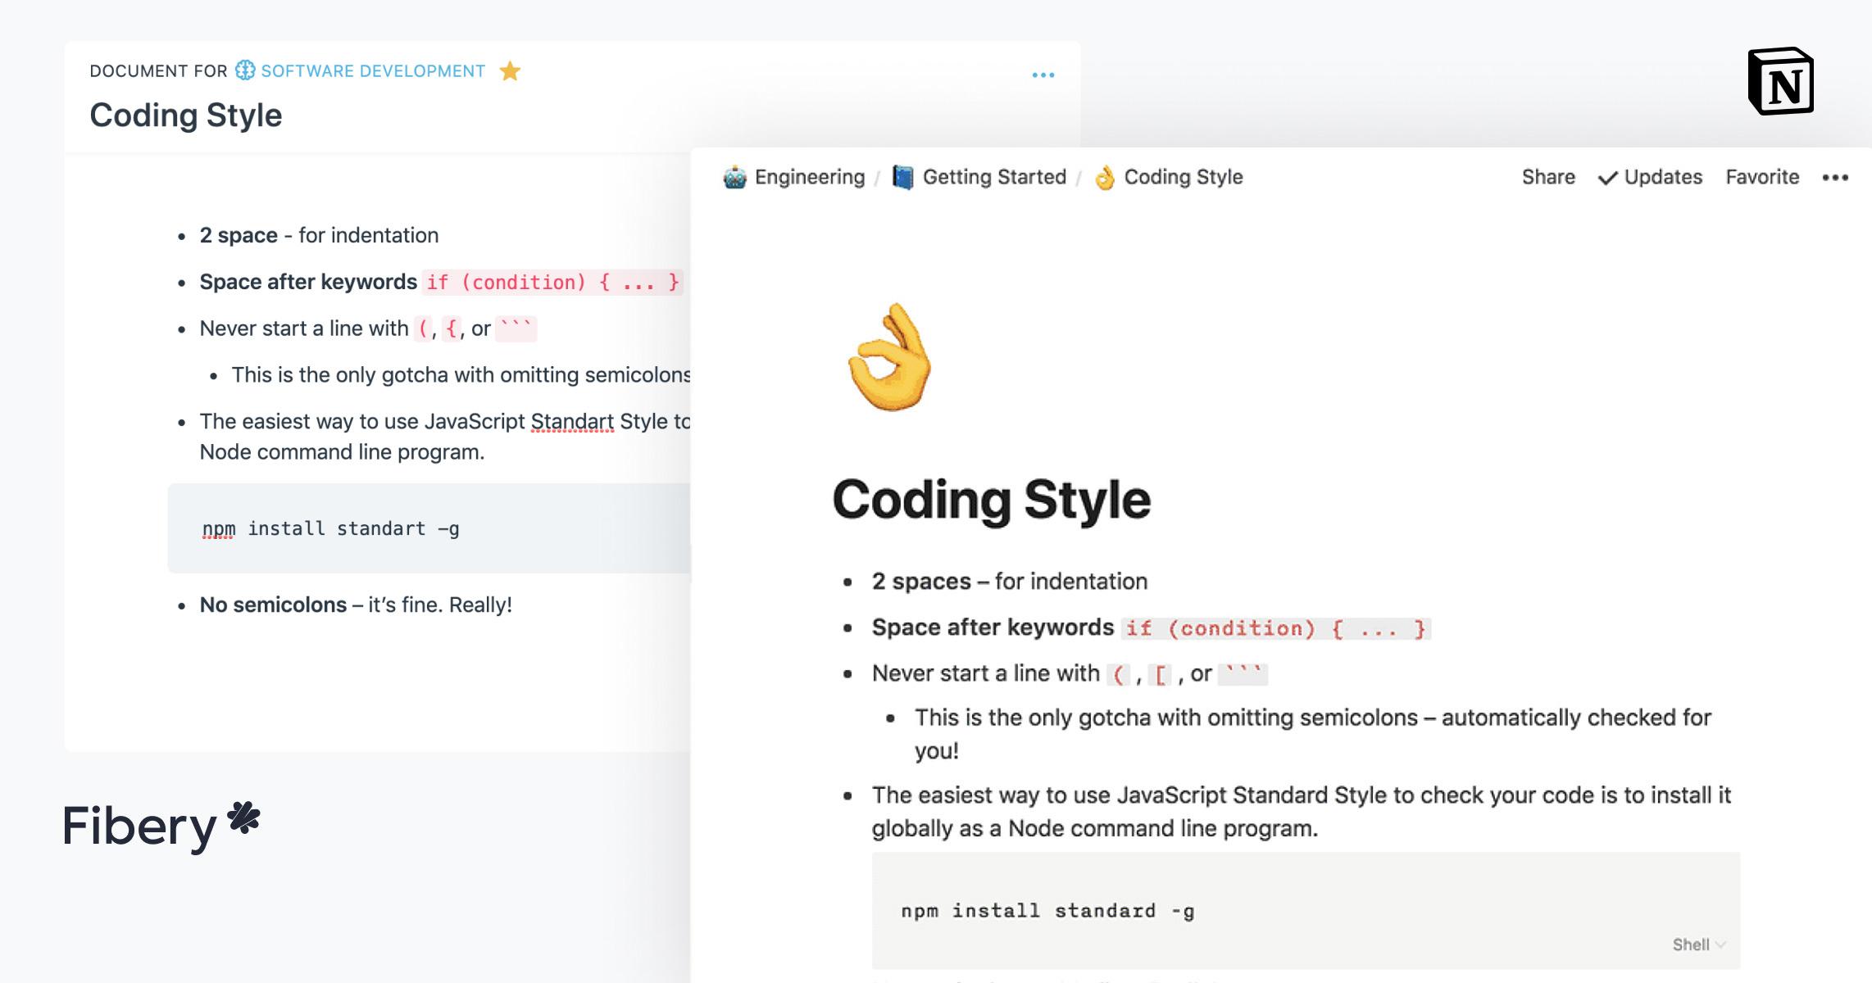Open Updates in the Notion top bar

coord(1663,177)
